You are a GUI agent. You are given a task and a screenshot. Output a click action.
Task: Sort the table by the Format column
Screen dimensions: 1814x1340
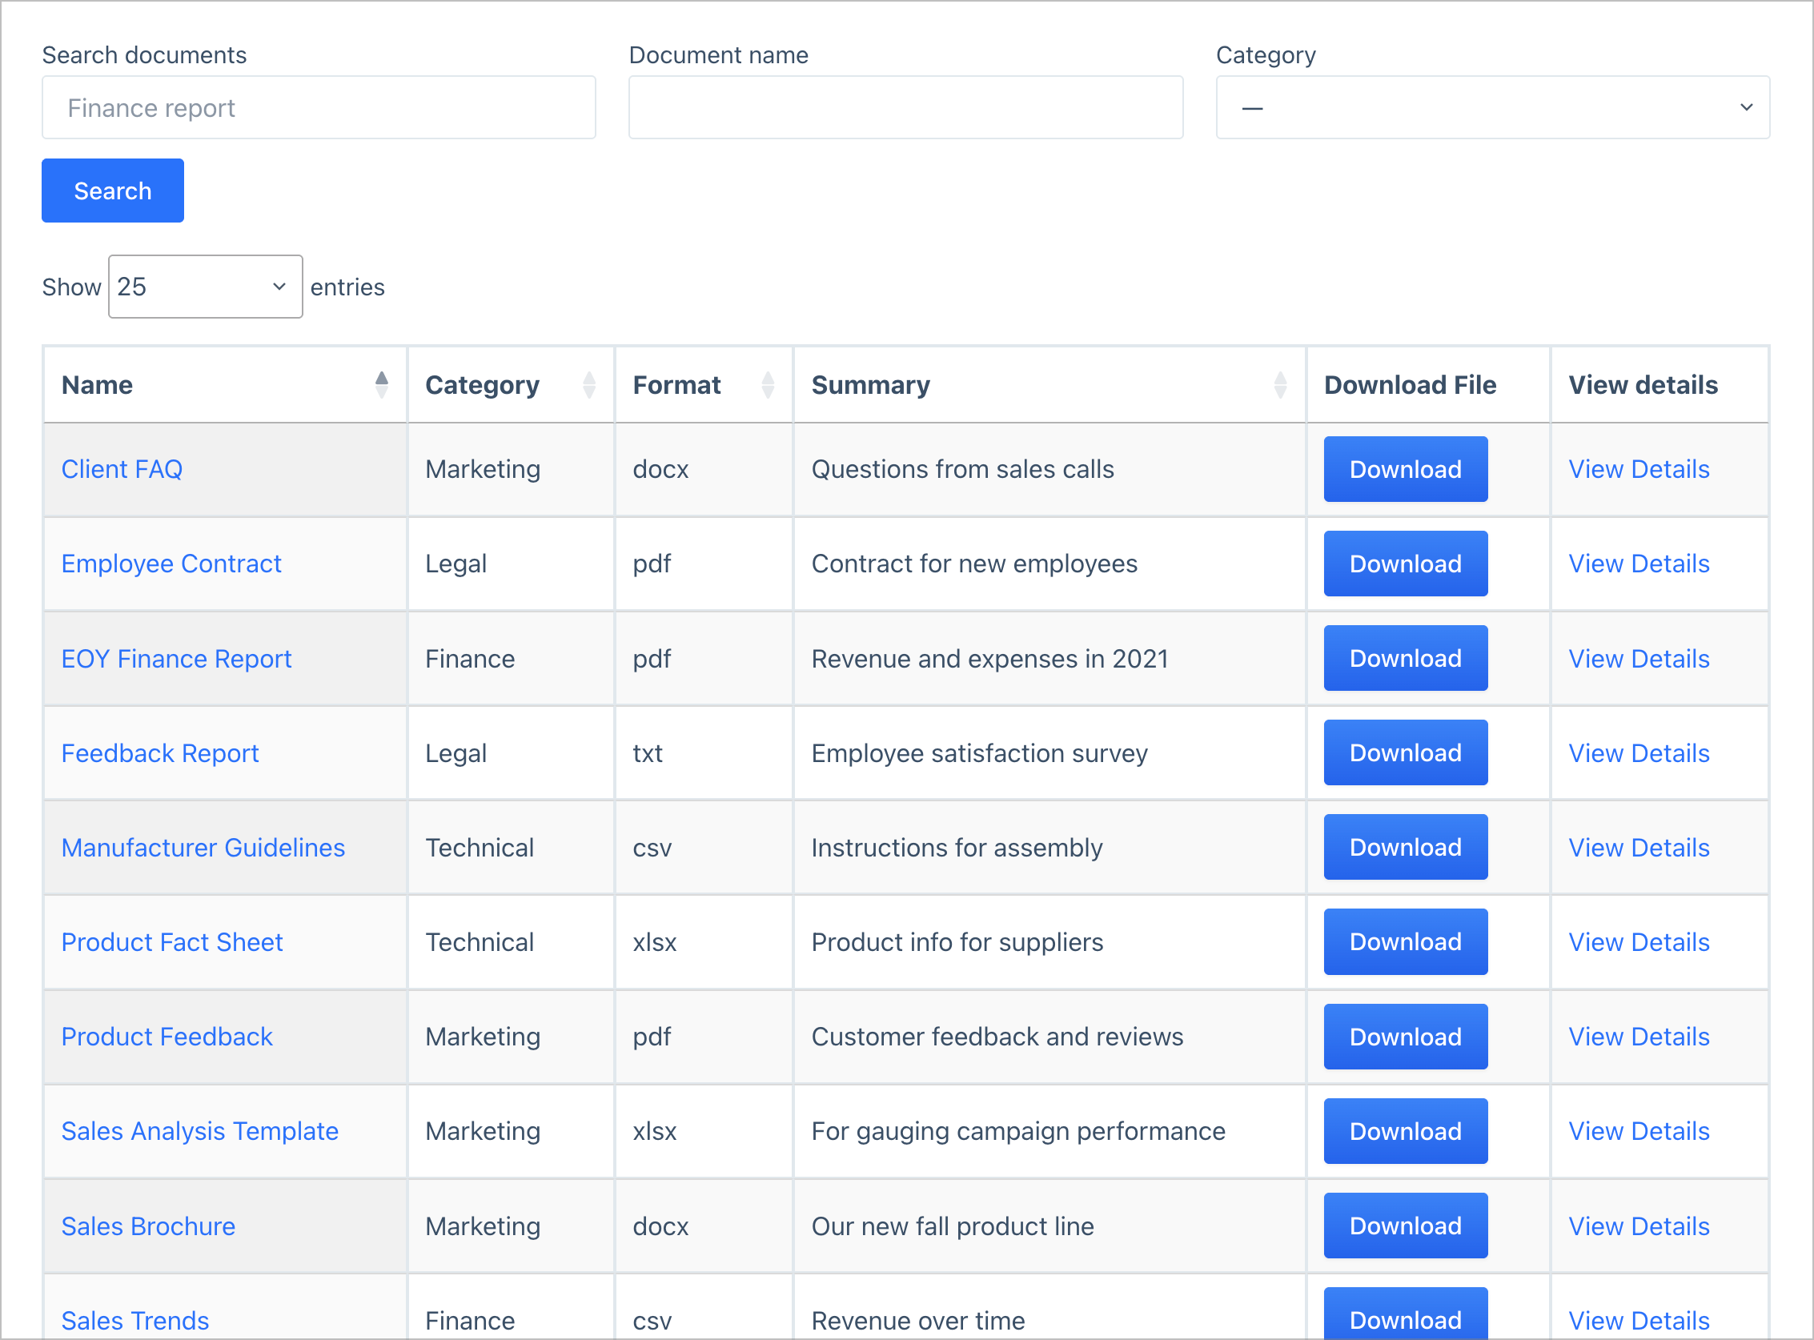(x=767, y=384)
